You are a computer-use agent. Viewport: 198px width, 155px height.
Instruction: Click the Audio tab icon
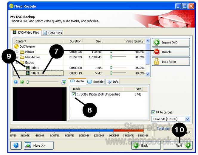(72, 81)
